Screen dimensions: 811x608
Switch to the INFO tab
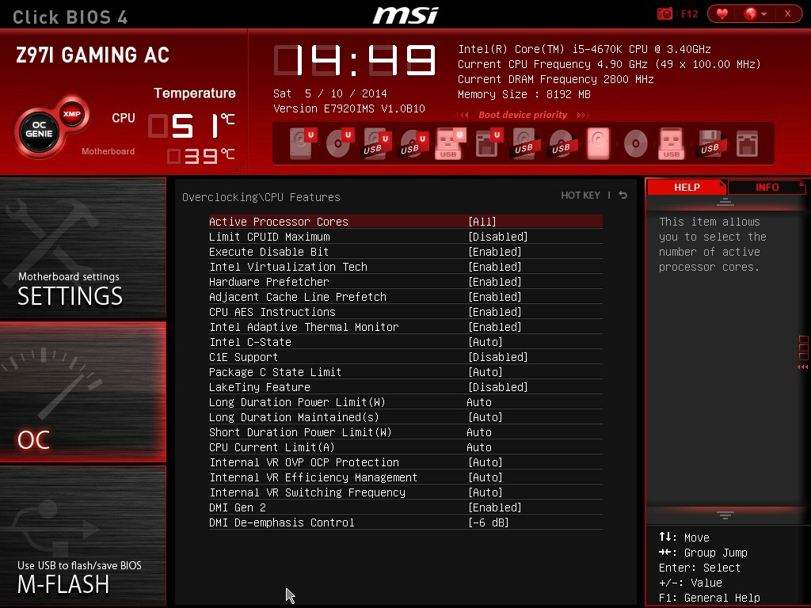(767, 187)
